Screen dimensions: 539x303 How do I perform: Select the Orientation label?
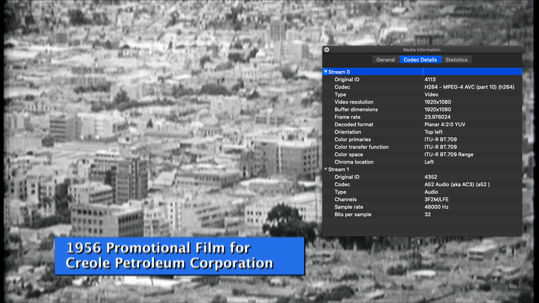tap(348, 132)
